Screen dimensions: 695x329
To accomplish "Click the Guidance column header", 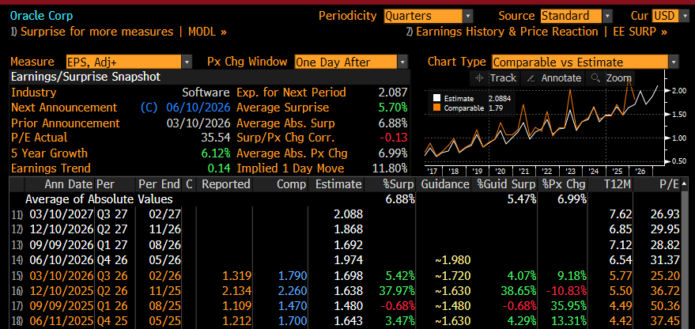I will point(445,184).
